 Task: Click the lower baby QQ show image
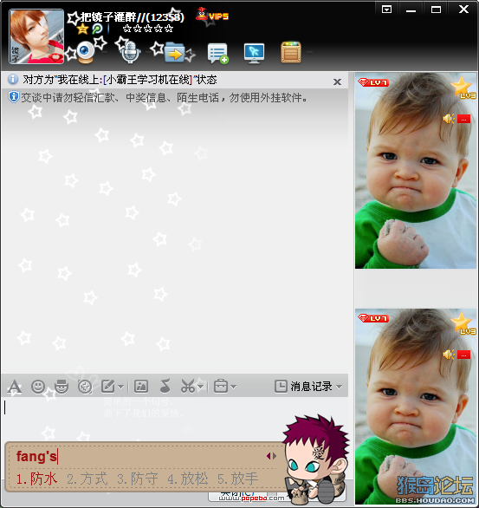(x=416, y=407)
